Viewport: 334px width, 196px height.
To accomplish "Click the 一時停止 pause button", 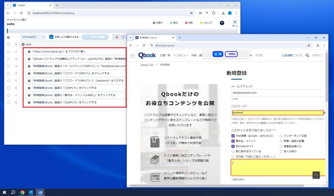I will point(231,54).
